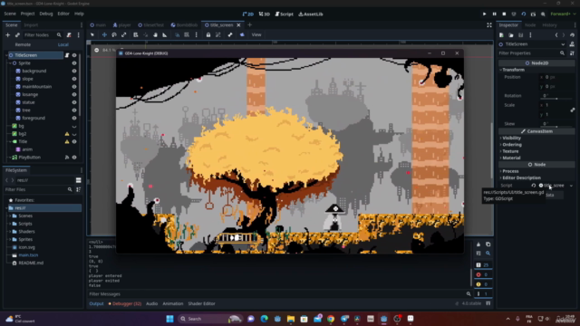Choose the Move Mode tool
The height and width of the screenshot is (326, 580).
click(x=104, y=34)
